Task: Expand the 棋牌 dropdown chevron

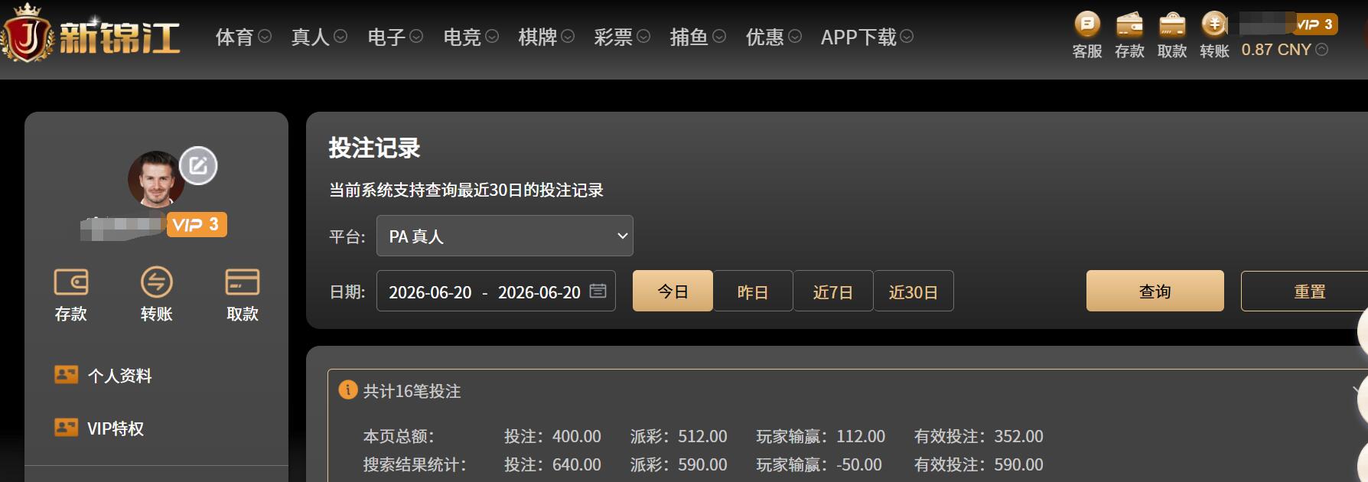Action: pyautogui.click(x=568, y=36)
